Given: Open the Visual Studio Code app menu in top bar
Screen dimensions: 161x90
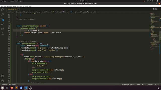Looking at the screenshot, I should 16,1.
